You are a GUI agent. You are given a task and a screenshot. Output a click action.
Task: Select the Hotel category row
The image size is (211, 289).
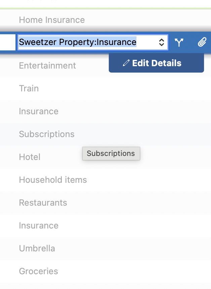coord(30,157)
